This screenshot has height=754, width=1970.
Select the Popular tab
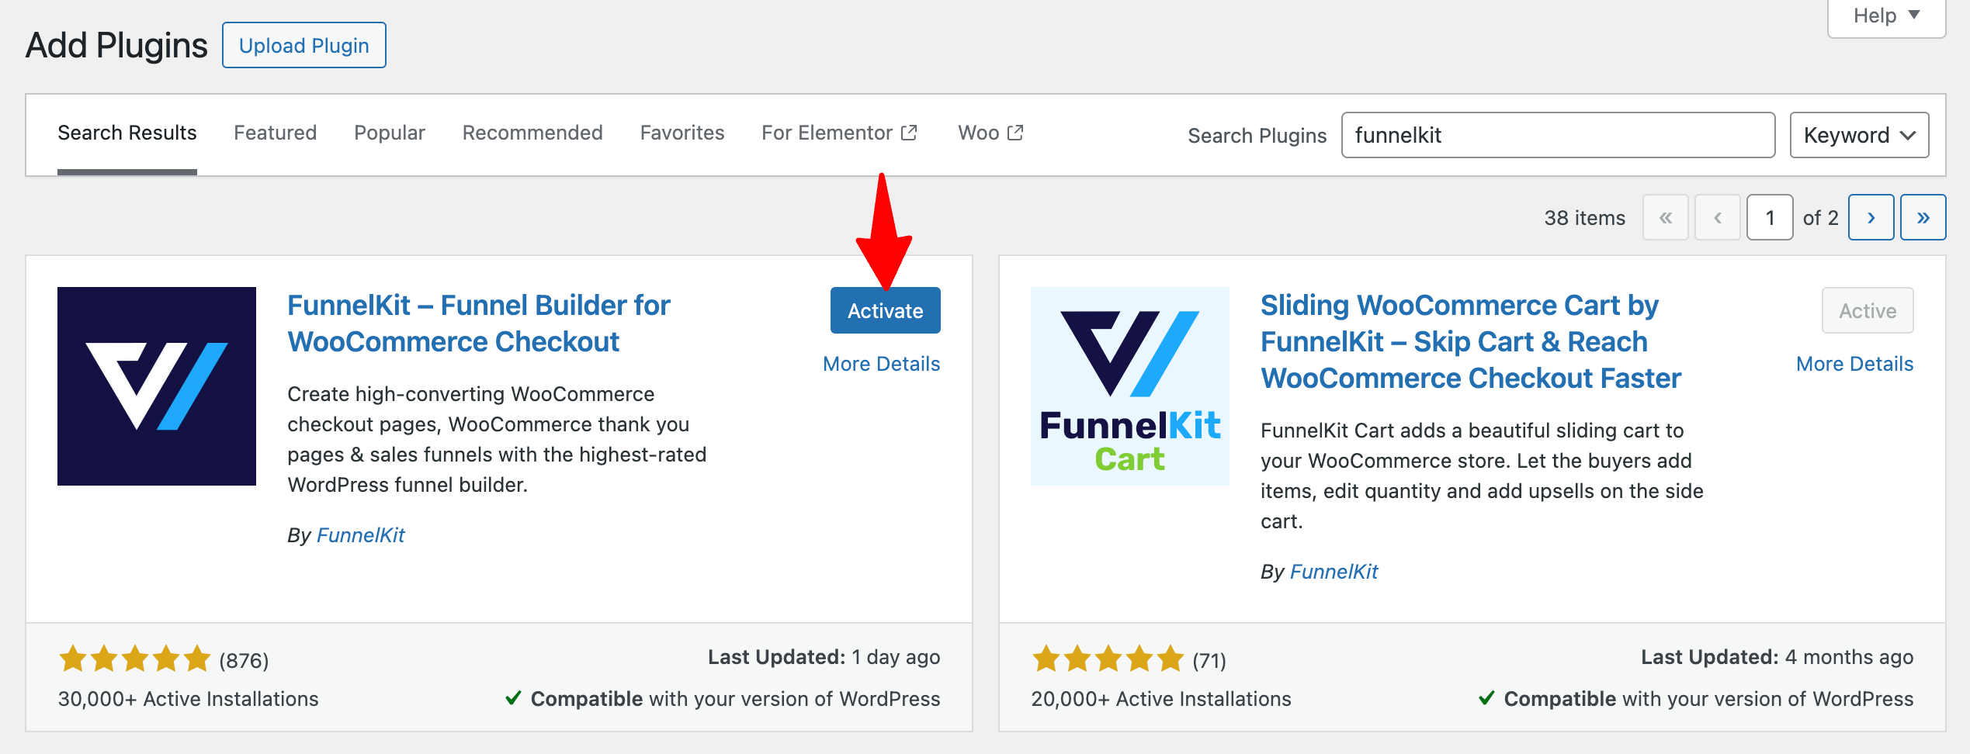point(390,133)
